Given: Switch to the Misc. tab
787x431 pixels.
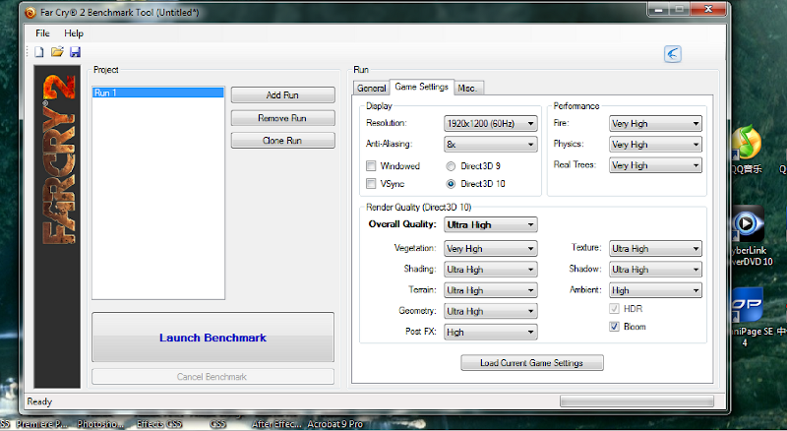Looking at the screenshot, I should 468,88.
